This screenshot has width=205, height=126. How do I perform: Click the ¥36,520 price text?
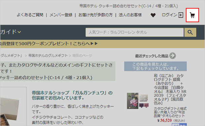tap(164, 120)
